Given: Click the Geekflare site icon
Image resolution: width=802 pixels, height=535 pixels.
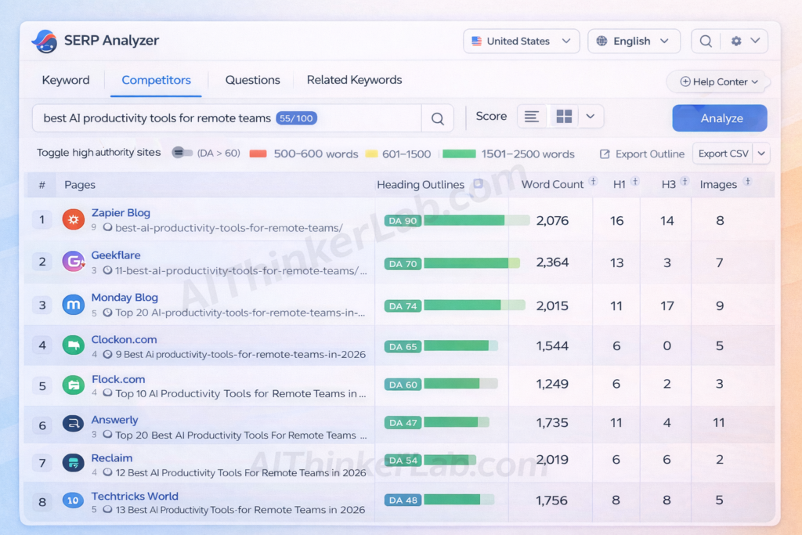Looking at the screenshot, I should coord(73,262).
